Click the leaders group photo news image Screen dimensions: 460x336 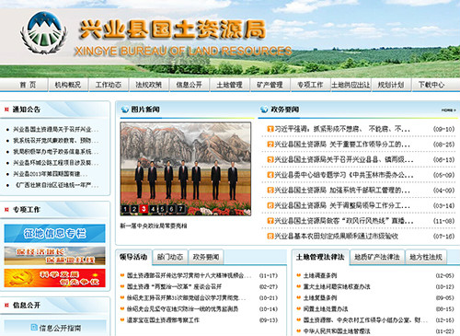[x=186, y=168]
